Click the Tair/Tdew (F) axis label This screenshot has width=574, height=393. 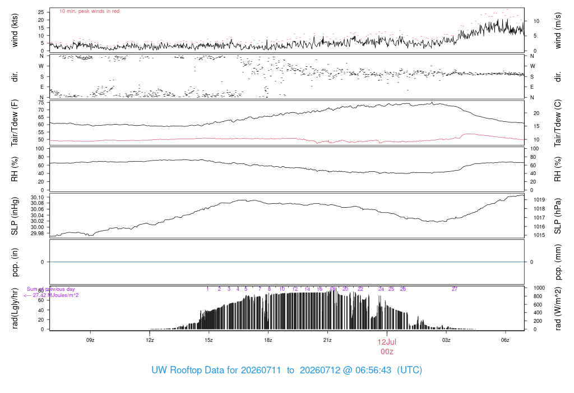[x=15, y=123]
